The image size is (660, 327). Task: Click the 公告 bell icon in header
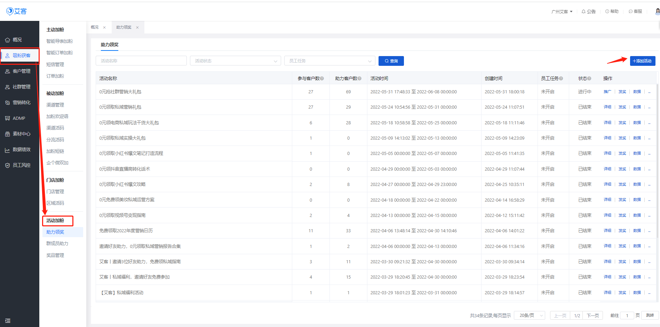click(583, 11)
